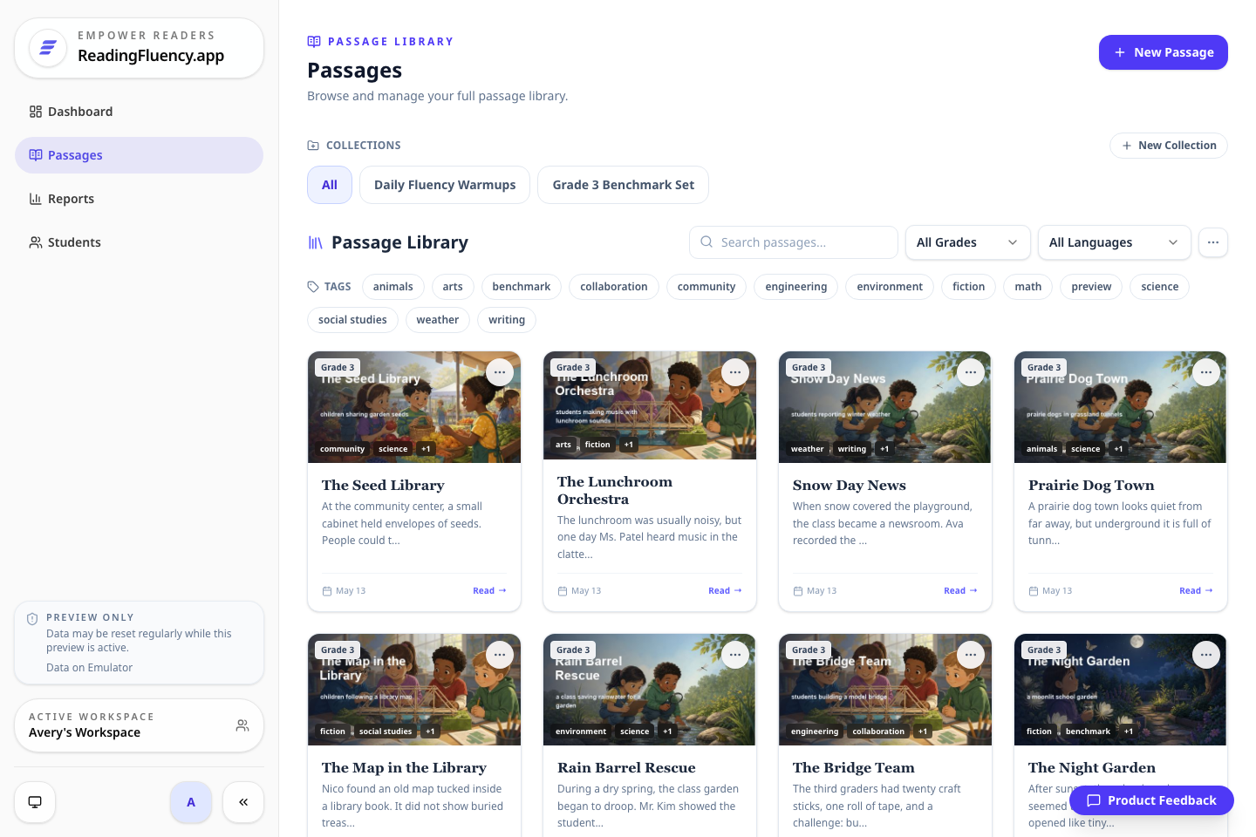The width and height of the screenshot is (1256, 837).
Task: Expand the All Languages dropdown
Action: pyautogui.click(x=1115, y=242)
